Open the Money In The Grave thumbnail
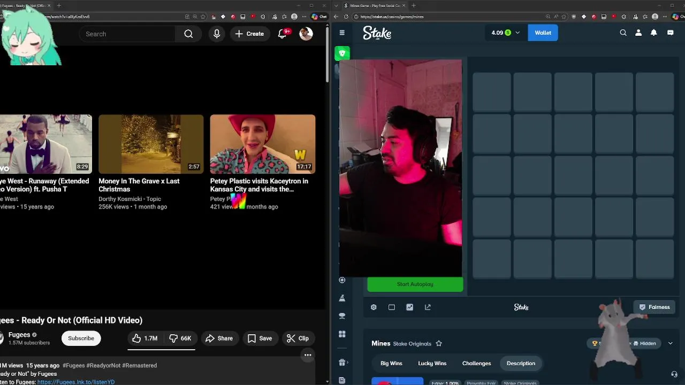Screen dimensions: 685x385 click(151, 144)
